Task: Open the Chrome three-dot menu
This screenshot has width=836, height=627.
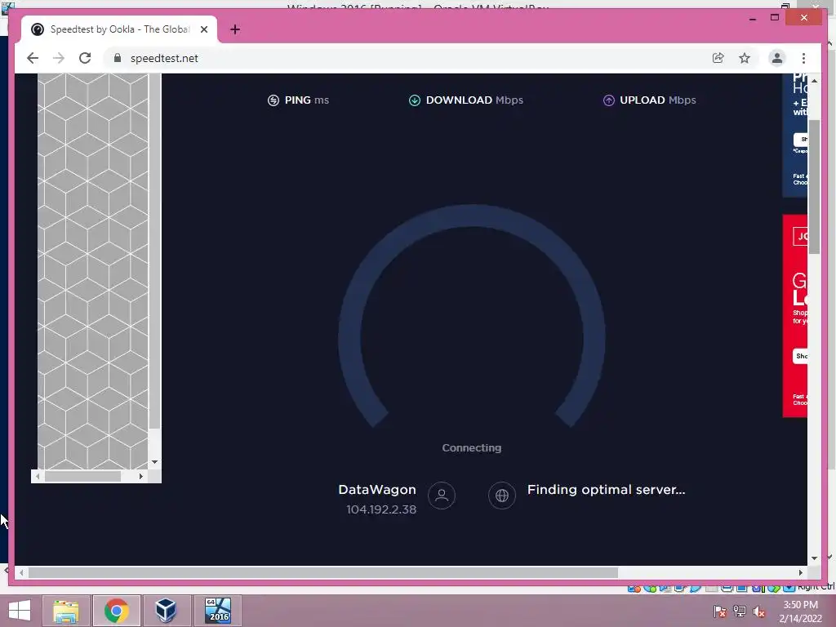Action: pyautogui.click(x=803, y=58)
